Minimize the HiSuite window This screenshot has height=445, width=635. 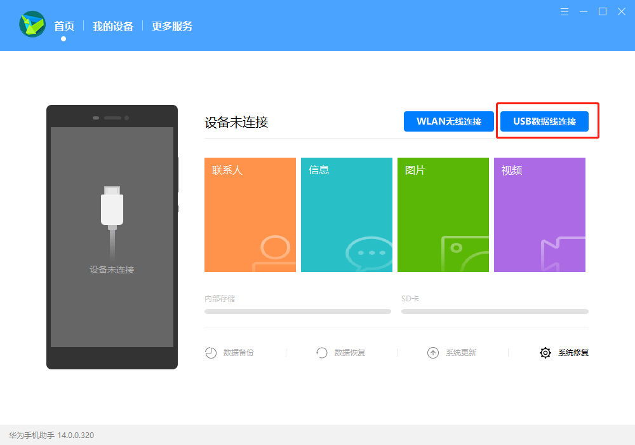tap(583, 11)
